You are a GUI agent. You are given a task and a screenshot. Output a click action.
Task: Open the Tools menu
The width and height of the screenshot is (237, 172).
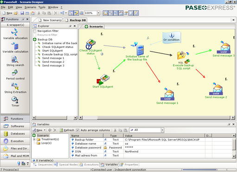42,7
